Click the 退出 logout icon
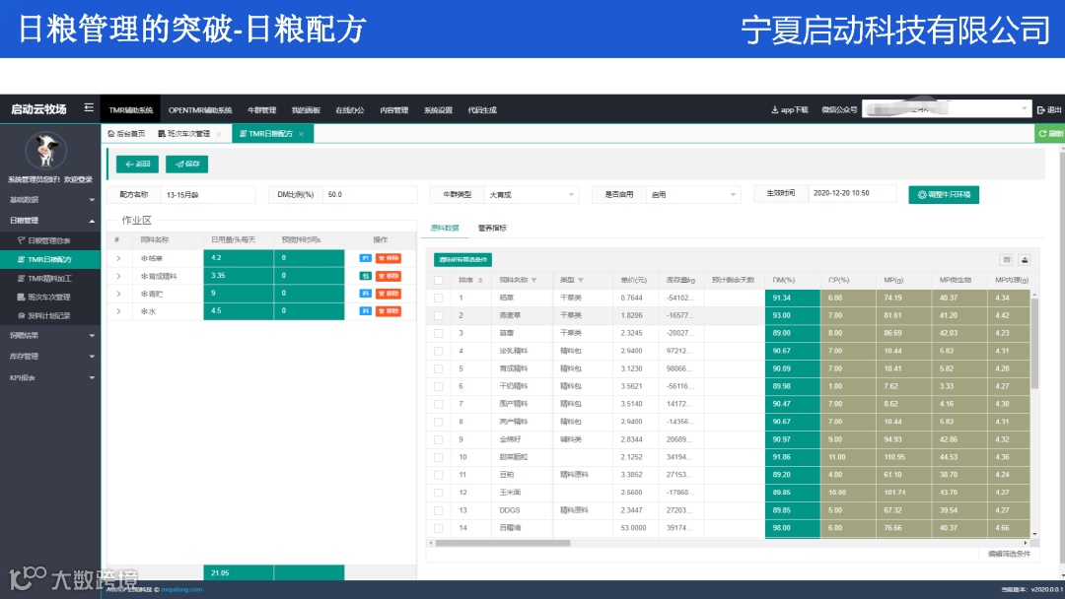Viewport: 1065px width, 599px height. pos(1041,110)
